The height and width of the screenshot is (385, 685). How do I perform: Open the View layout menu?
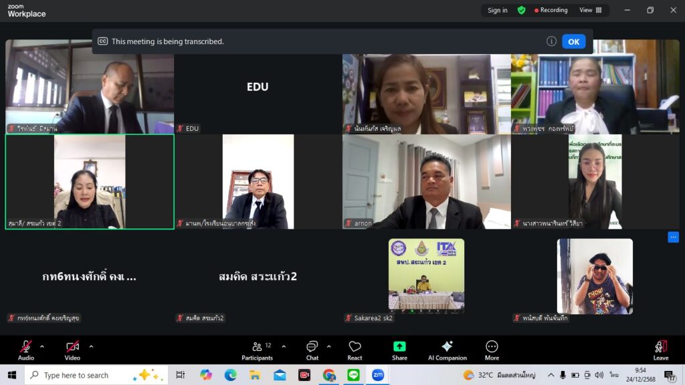[x=590, y=10]
